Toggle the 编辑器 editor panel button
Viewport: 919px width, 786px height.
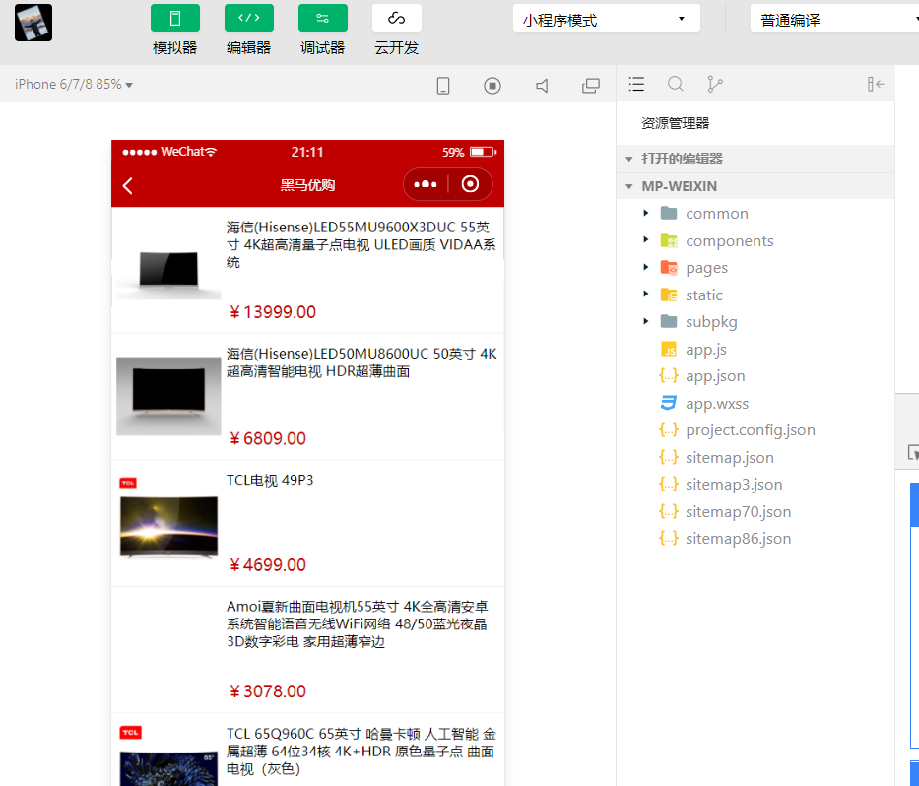[x=248, y=18]
